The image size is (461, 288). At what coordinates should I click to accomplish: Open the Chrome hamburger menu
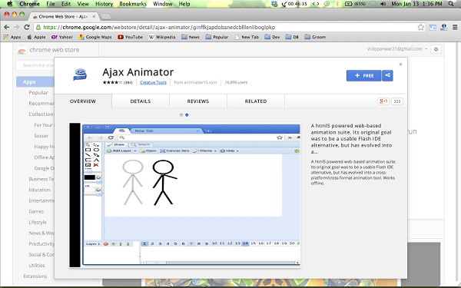(x=455, y=28)
